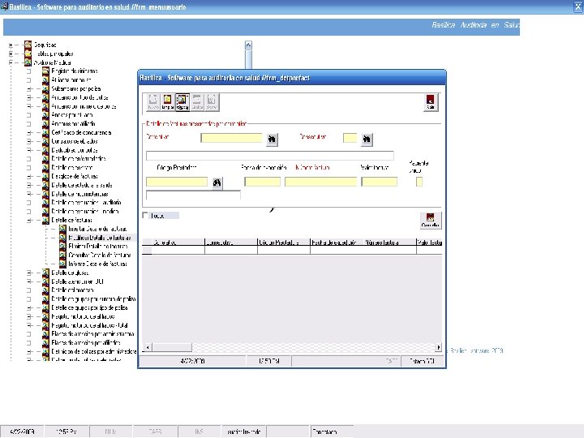The width and height of the screenshot is (584, 438).
Task: Click icon of Insertar Detalle de facturas
Action: pos(62,229)
